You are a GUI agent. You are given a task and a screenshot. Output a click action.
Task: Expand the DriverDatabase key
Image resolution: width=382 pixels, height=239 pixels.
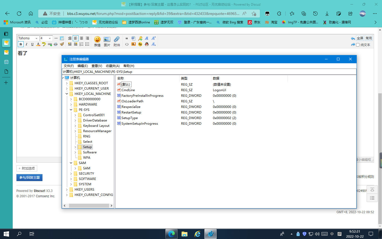[75, 120]
